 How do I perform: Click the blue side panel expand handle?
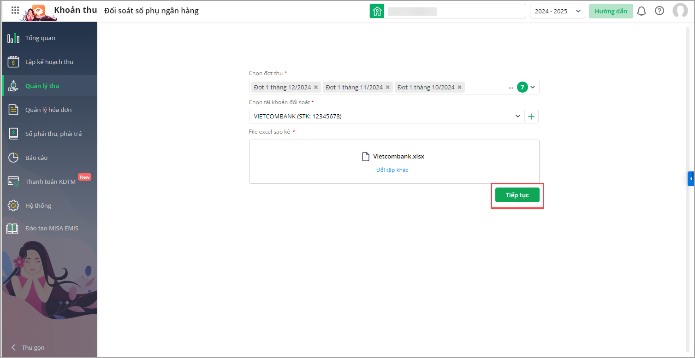click(691, 178)
